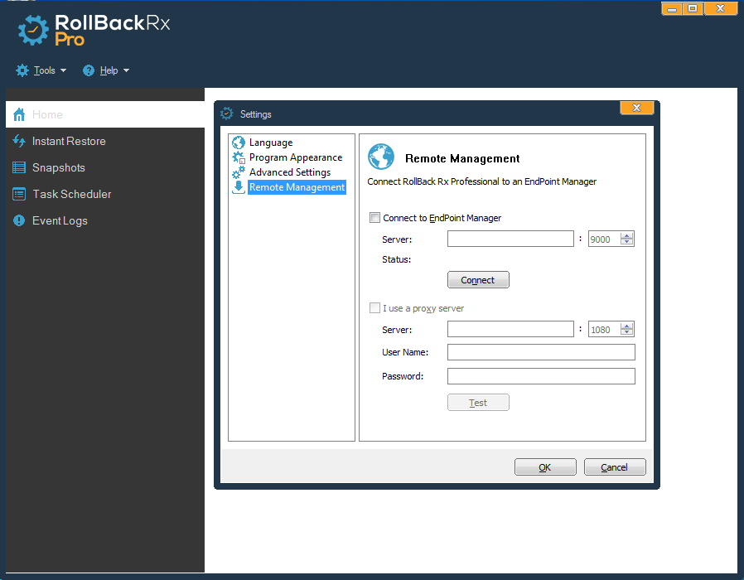Image resolution: width=744 pixels, height=580 pixels.
Task: Click the Event Logs exclamation icon
Action: click(x=19, y=220)
